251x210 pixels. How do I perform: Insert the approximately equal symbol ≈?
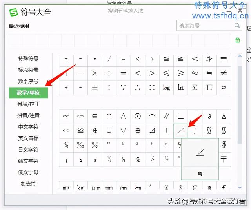(x=195, y=73)
